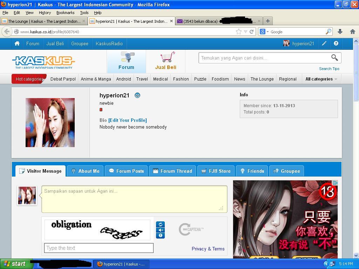Open the Edit menu

tap(17, 13)
